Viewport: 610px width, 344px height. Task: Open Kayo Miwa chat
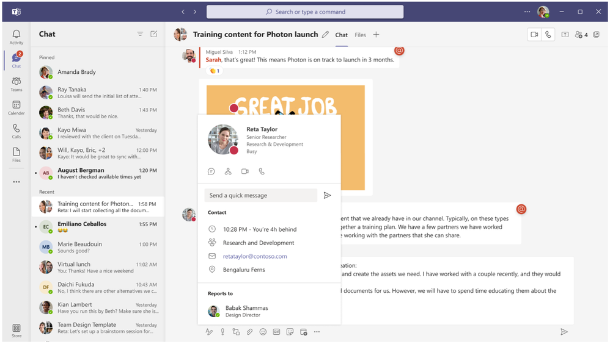[x=98, y=133]
